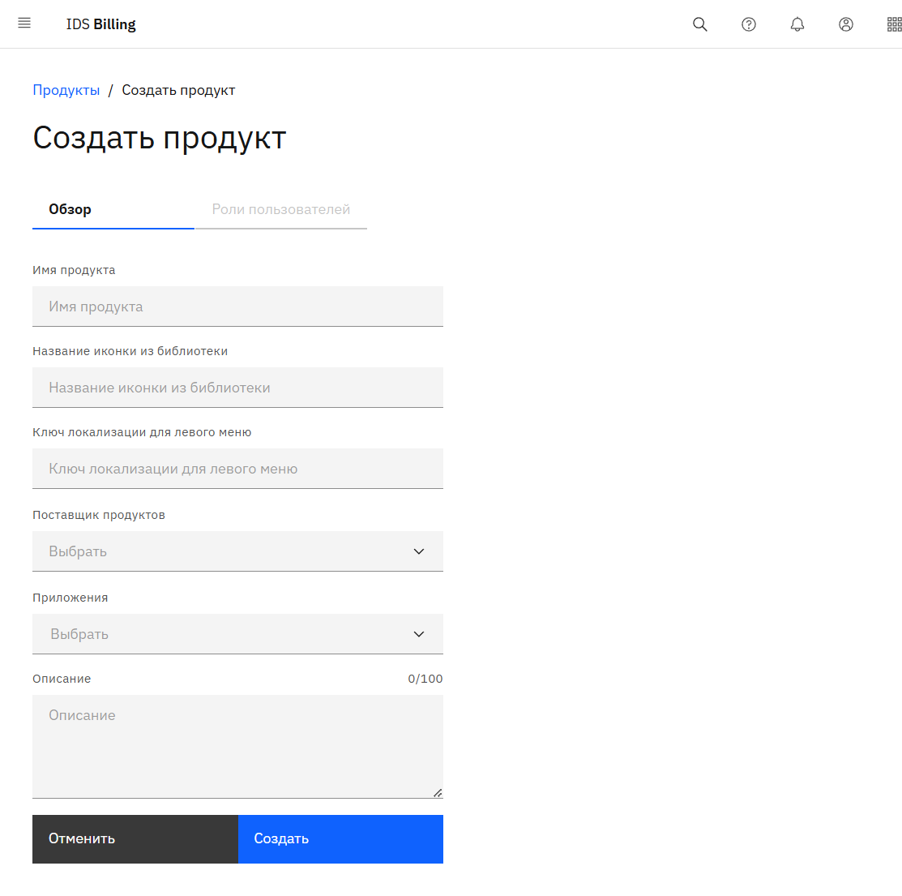Select the Роли пользователей tab
The height and width of the screenshot is (896, 902).
click(280, 209)
